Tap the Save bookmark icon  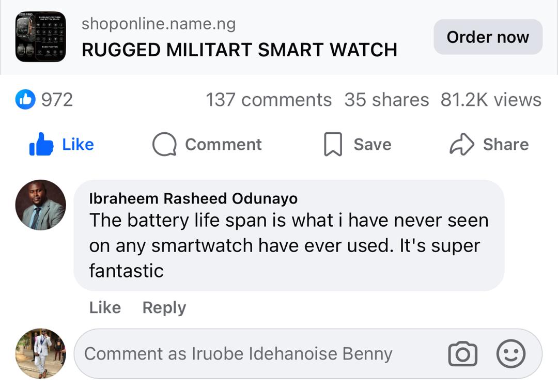333,145
